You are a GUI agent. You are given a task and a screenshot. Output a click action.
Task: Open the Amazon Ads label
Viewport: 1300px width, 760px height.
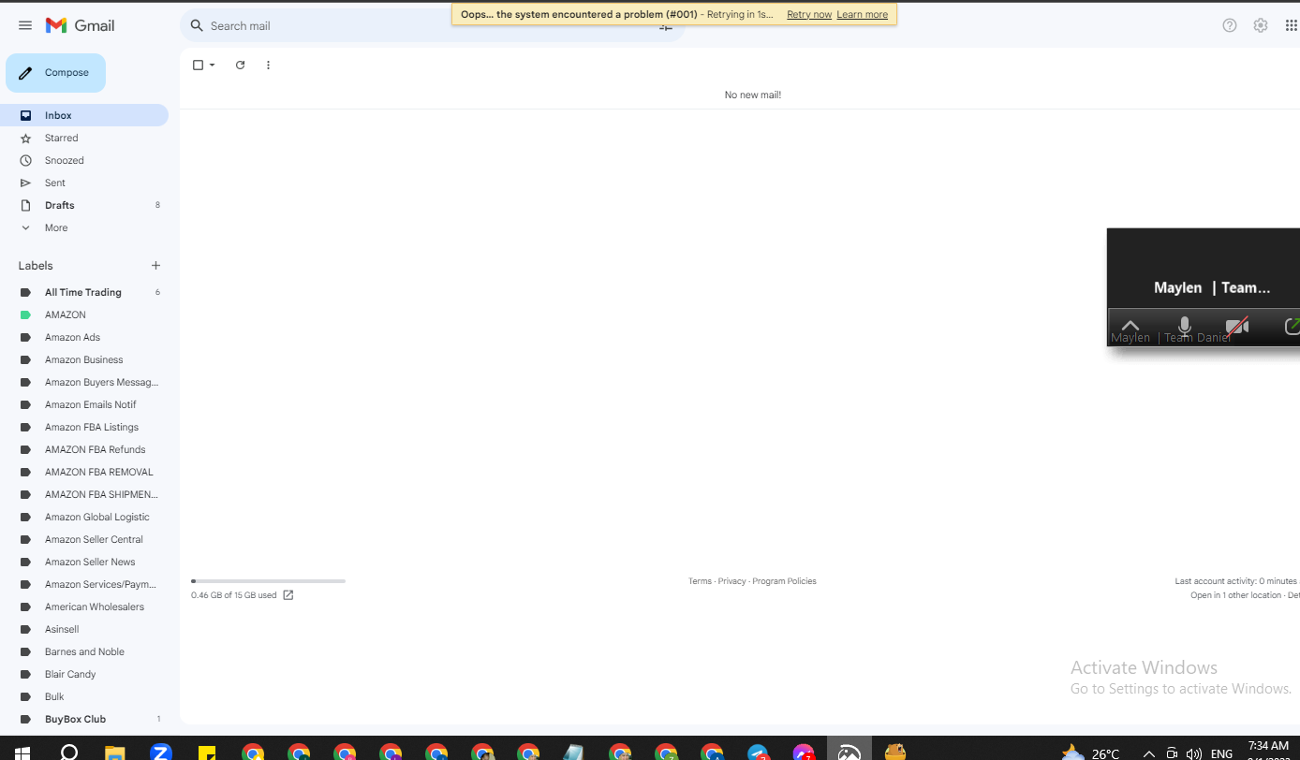84,337
